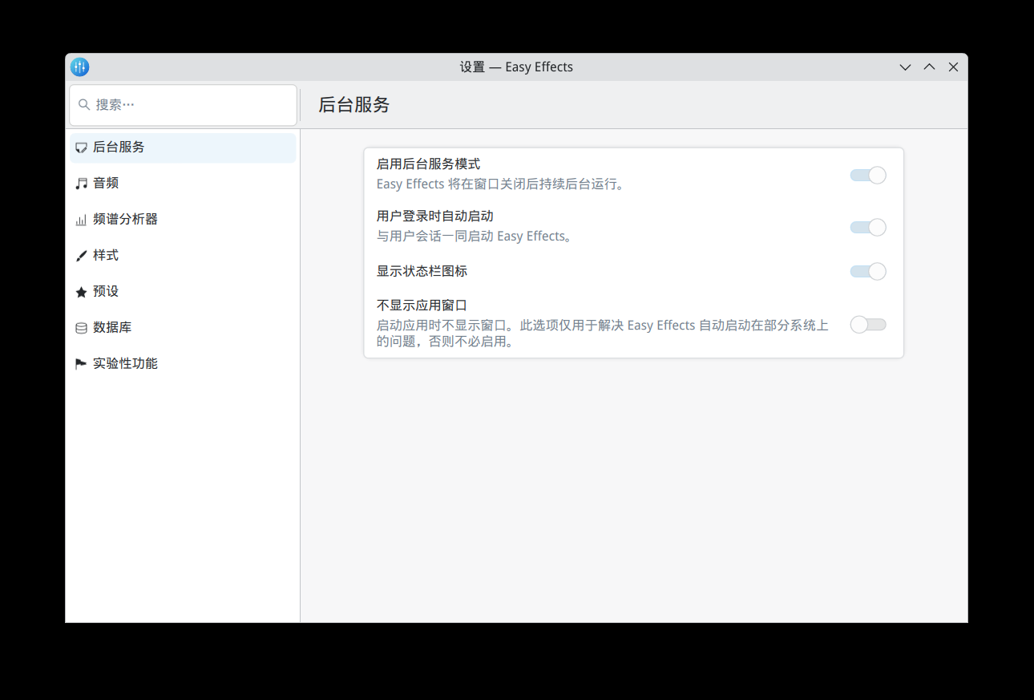Maximize the settings window

click(x=929, y=67)
